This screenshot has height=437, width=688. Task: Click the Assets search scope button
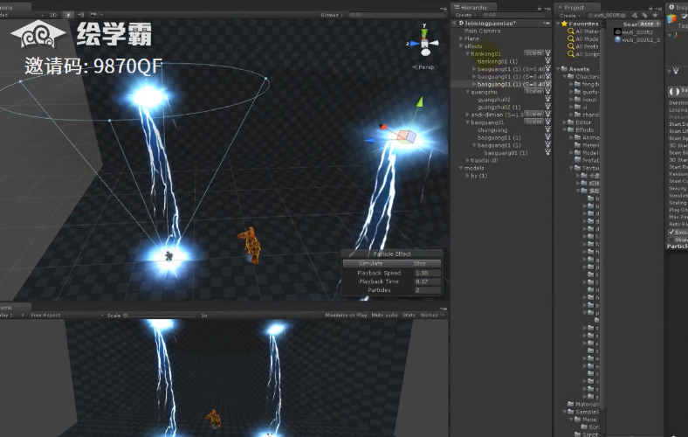point(649,24)
